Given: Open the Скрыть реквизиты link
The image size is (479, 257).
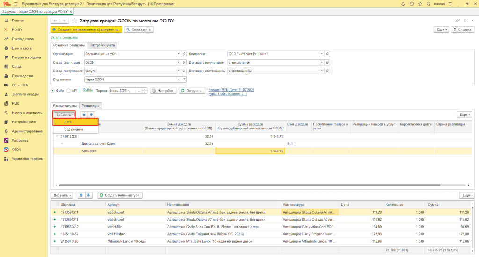Looking at the screenshot, I should point(64,37).
